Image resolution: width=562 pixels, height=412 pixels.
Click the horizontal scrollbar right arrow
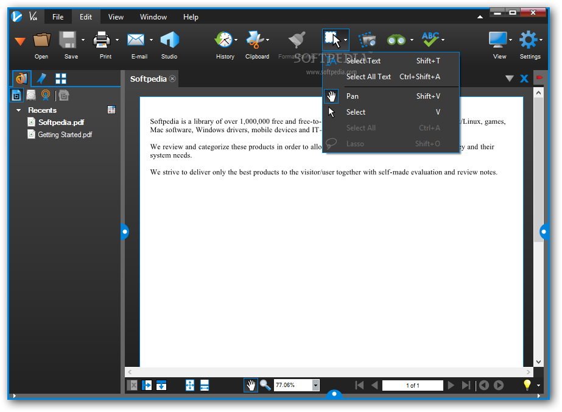point(529,372)
